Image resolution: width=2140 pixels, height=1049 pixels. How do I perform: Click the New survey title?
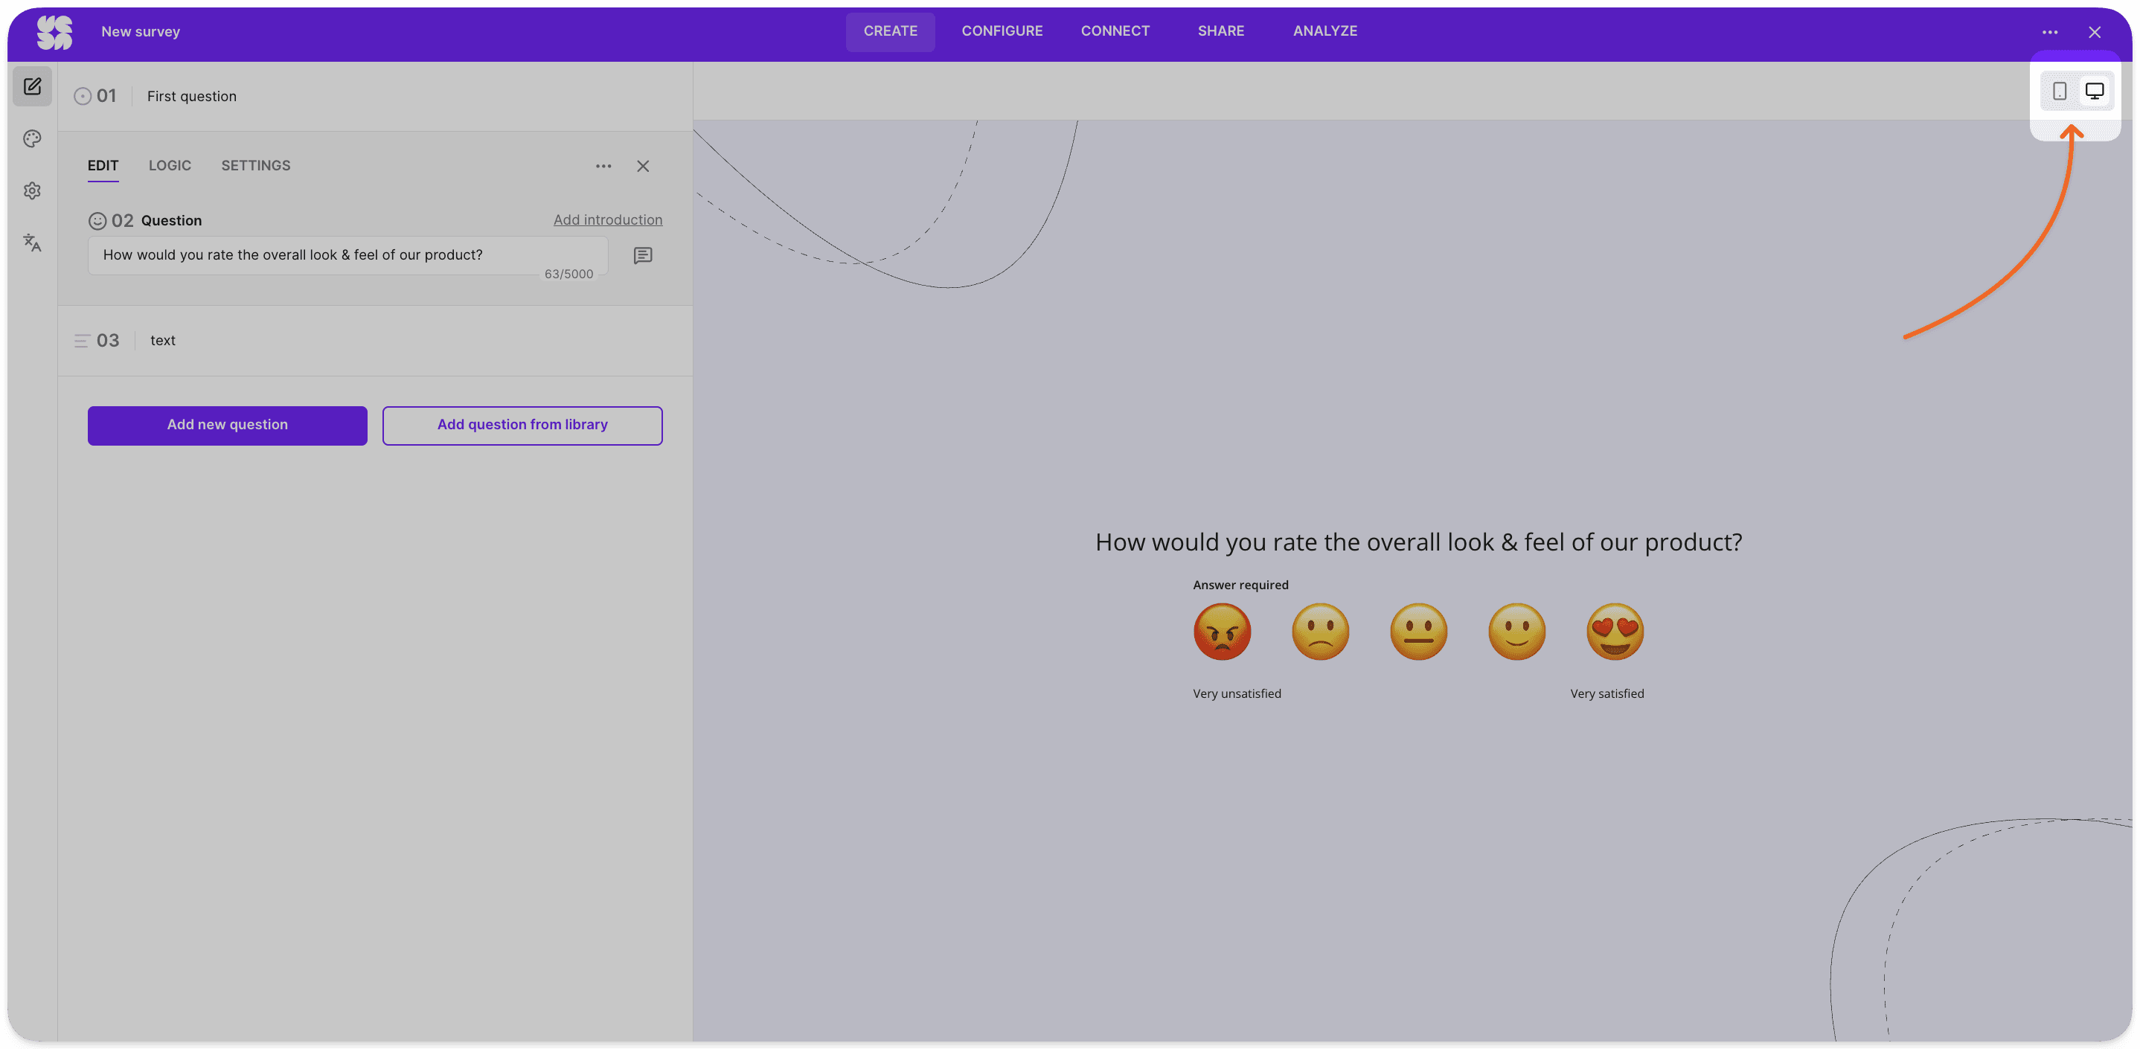(x=141, y=31)
